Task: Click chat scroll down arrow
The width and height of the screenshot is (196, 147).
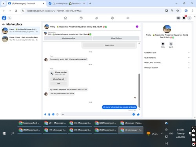Action: click(139, 109)
